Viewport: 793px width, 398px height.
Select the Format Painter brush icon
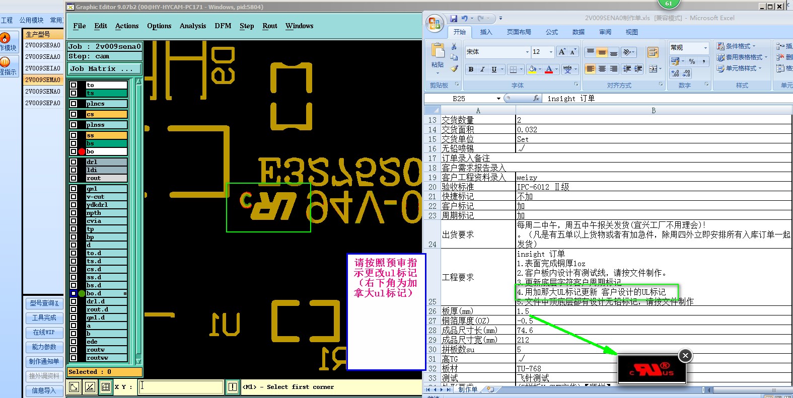[x=454, y=68]
